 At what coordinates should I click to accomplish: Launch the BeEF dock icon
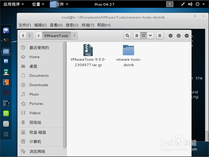coord(6,103)
